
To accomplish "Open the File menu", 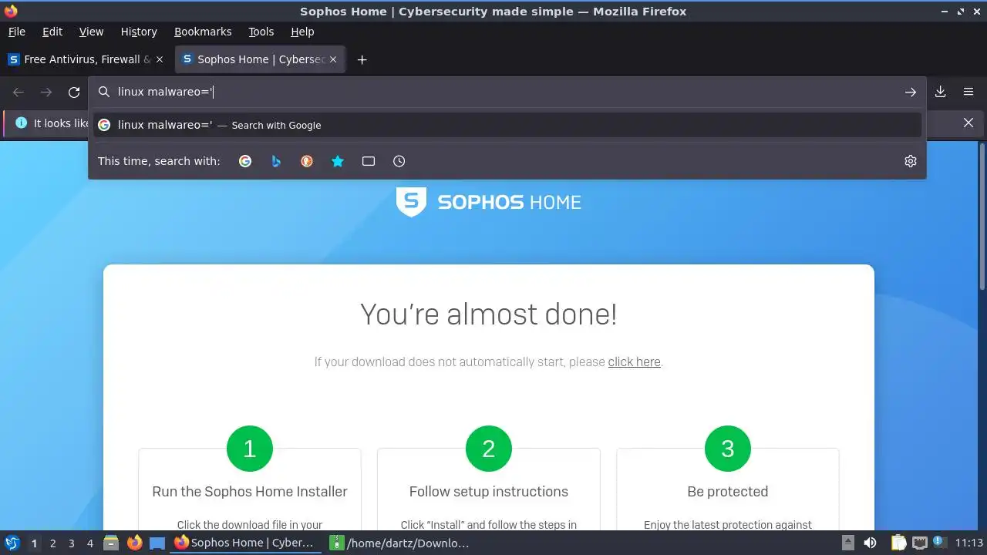I will coord(16,32).
